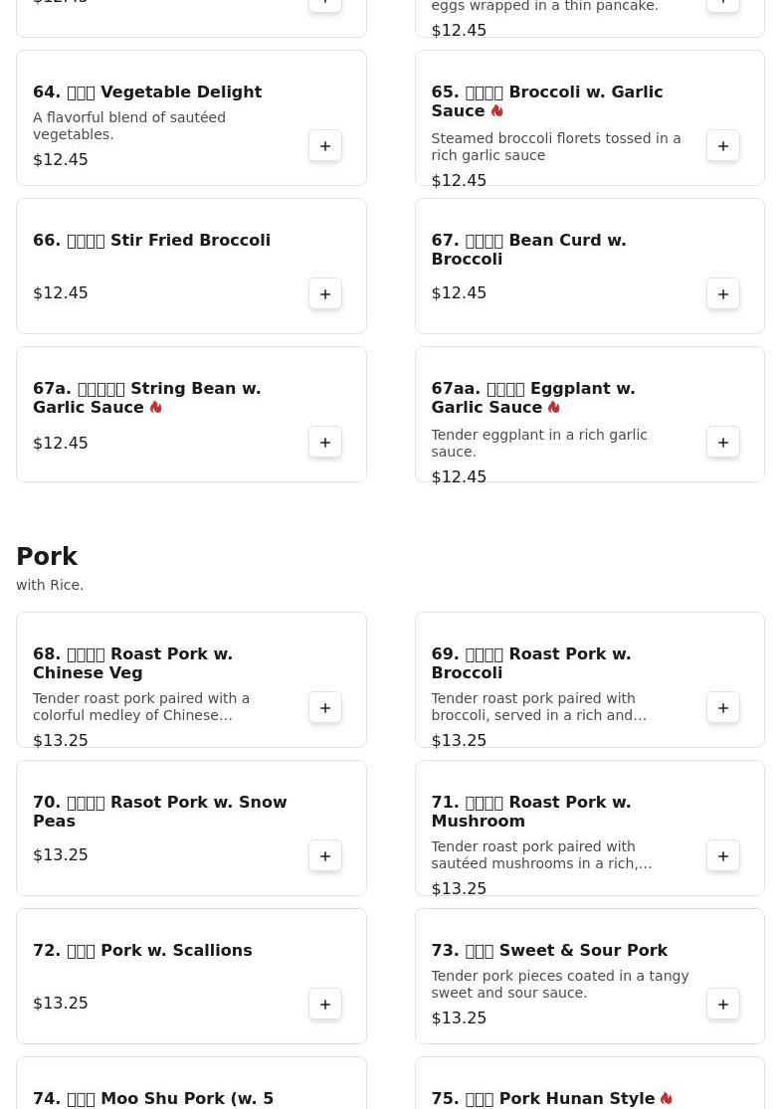This screenshot has height=1109, width=781.
Task: Add Sweet & Sour Pork to cart
Action: [x=723, y=1005]
